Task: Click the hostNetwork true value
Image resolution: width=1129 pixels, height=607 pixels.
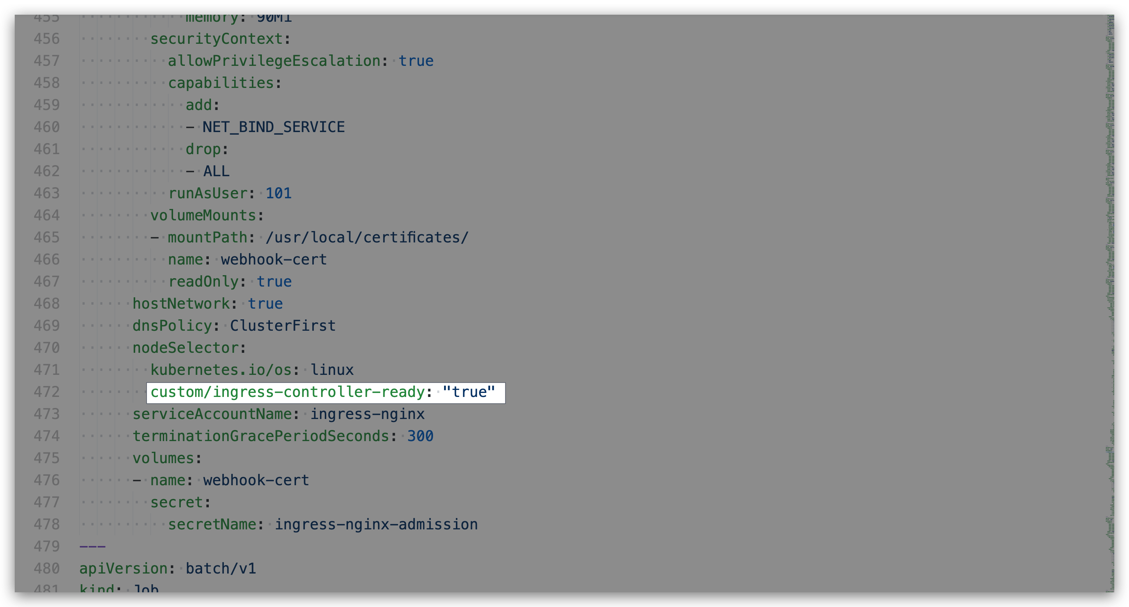Action: [x=265, y=304]
